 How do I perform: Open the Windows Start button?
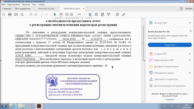(x=4, y=106)
